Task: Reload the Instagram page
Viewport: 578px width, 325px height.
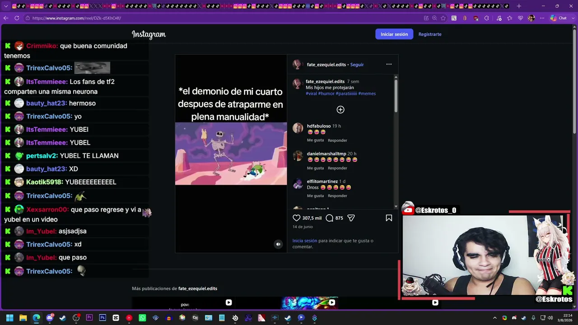Action: click(17, 18)
